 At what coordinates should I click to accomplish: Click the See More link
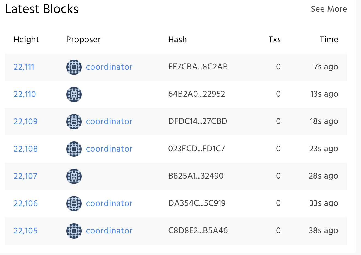[x=329, y=9]
